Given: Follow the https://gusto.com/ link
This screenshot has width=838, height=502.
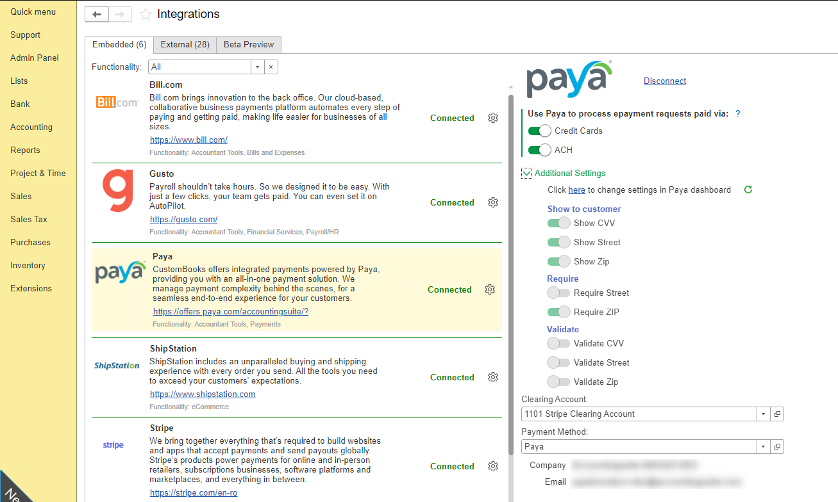Looking at the screenshot, I should coord(183,219).
